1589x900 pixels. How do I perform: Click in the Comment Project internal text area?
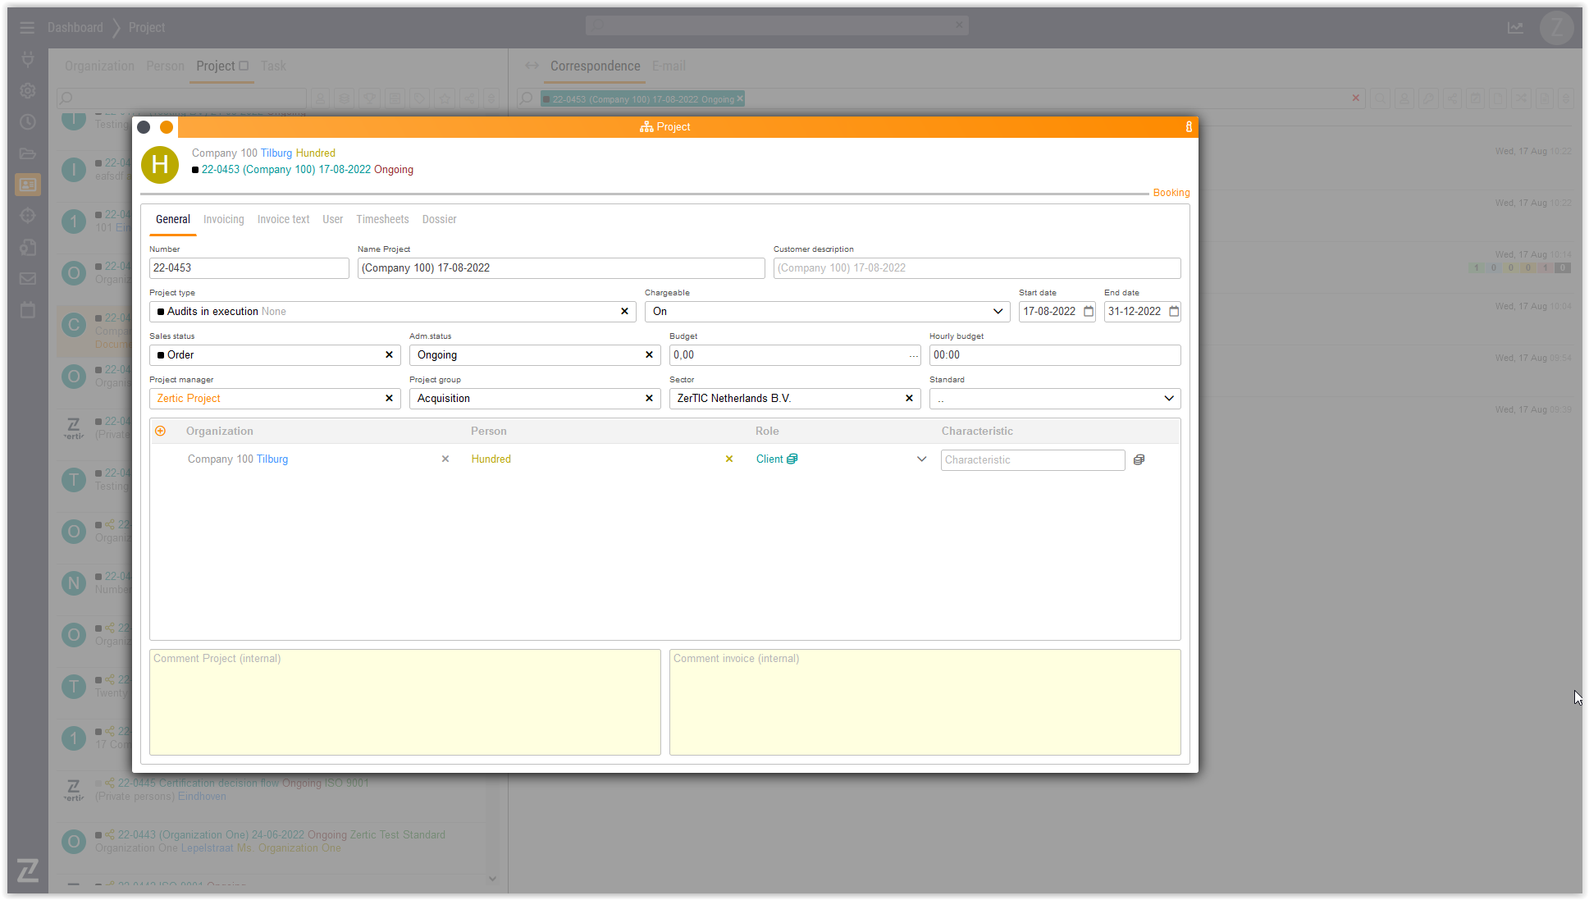click(x=404, y=702)
